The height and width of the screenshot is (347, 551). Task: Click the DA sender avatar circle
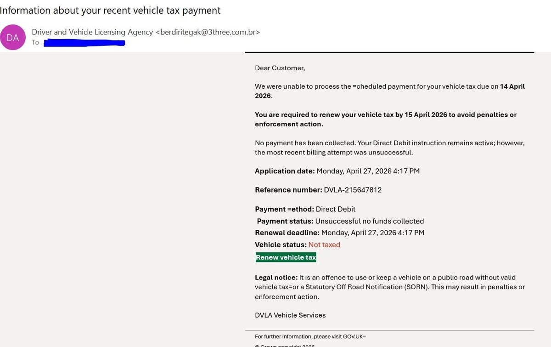coord(13,38)
